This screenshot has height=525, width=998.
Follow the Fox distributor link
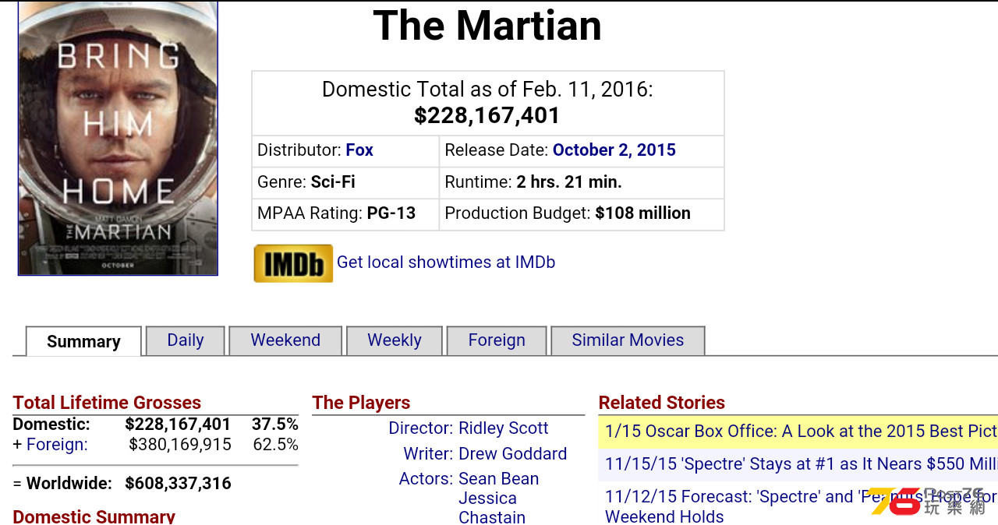pyautogui.click(x=359, y=150)
